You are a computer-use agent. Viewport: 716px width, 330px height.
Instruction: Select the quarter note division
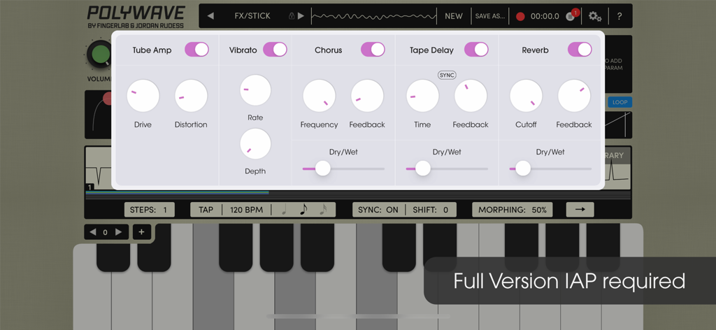[284, 210]
